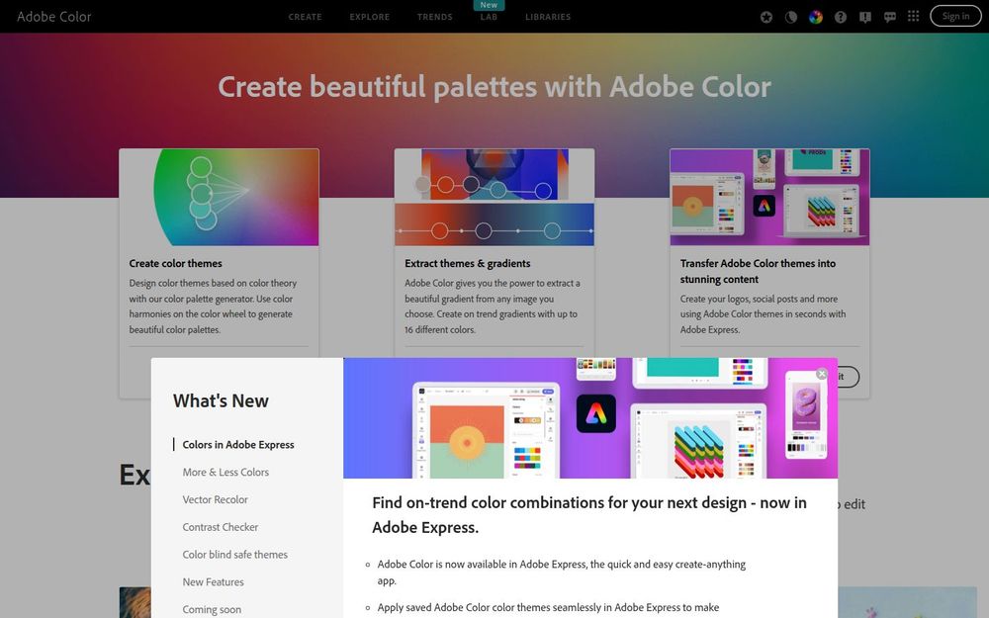The image size is (989, 618).
Task: Click the What's New title
Action: click(221, 401)
